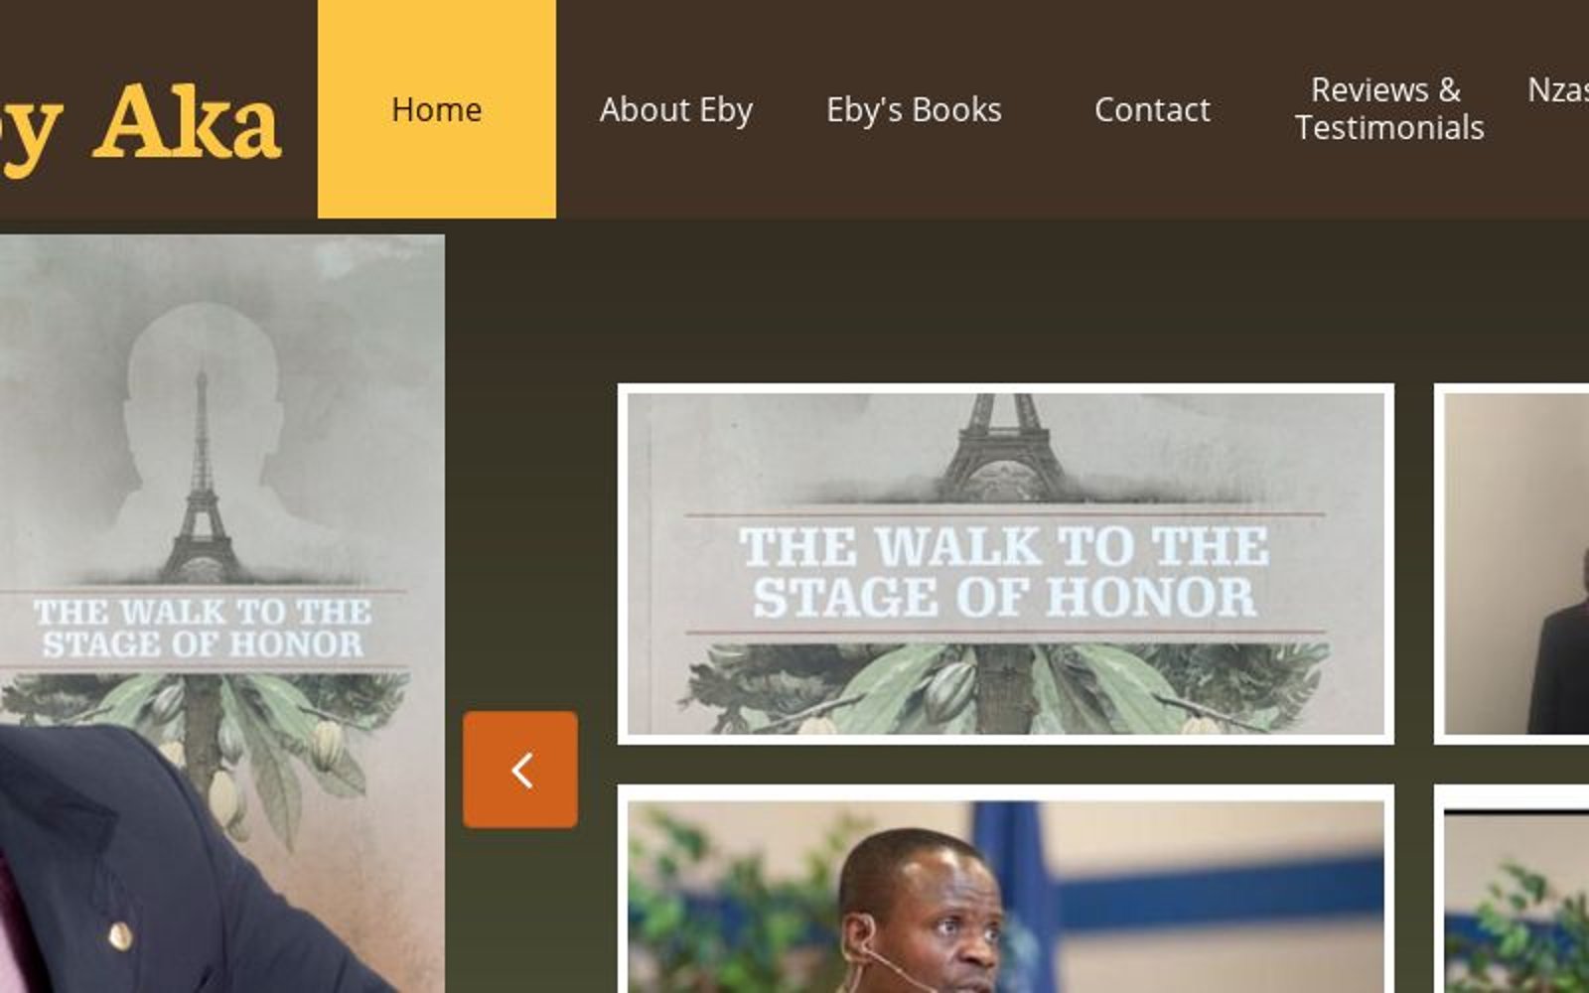Go to the About Eby page

coord(675,109)
